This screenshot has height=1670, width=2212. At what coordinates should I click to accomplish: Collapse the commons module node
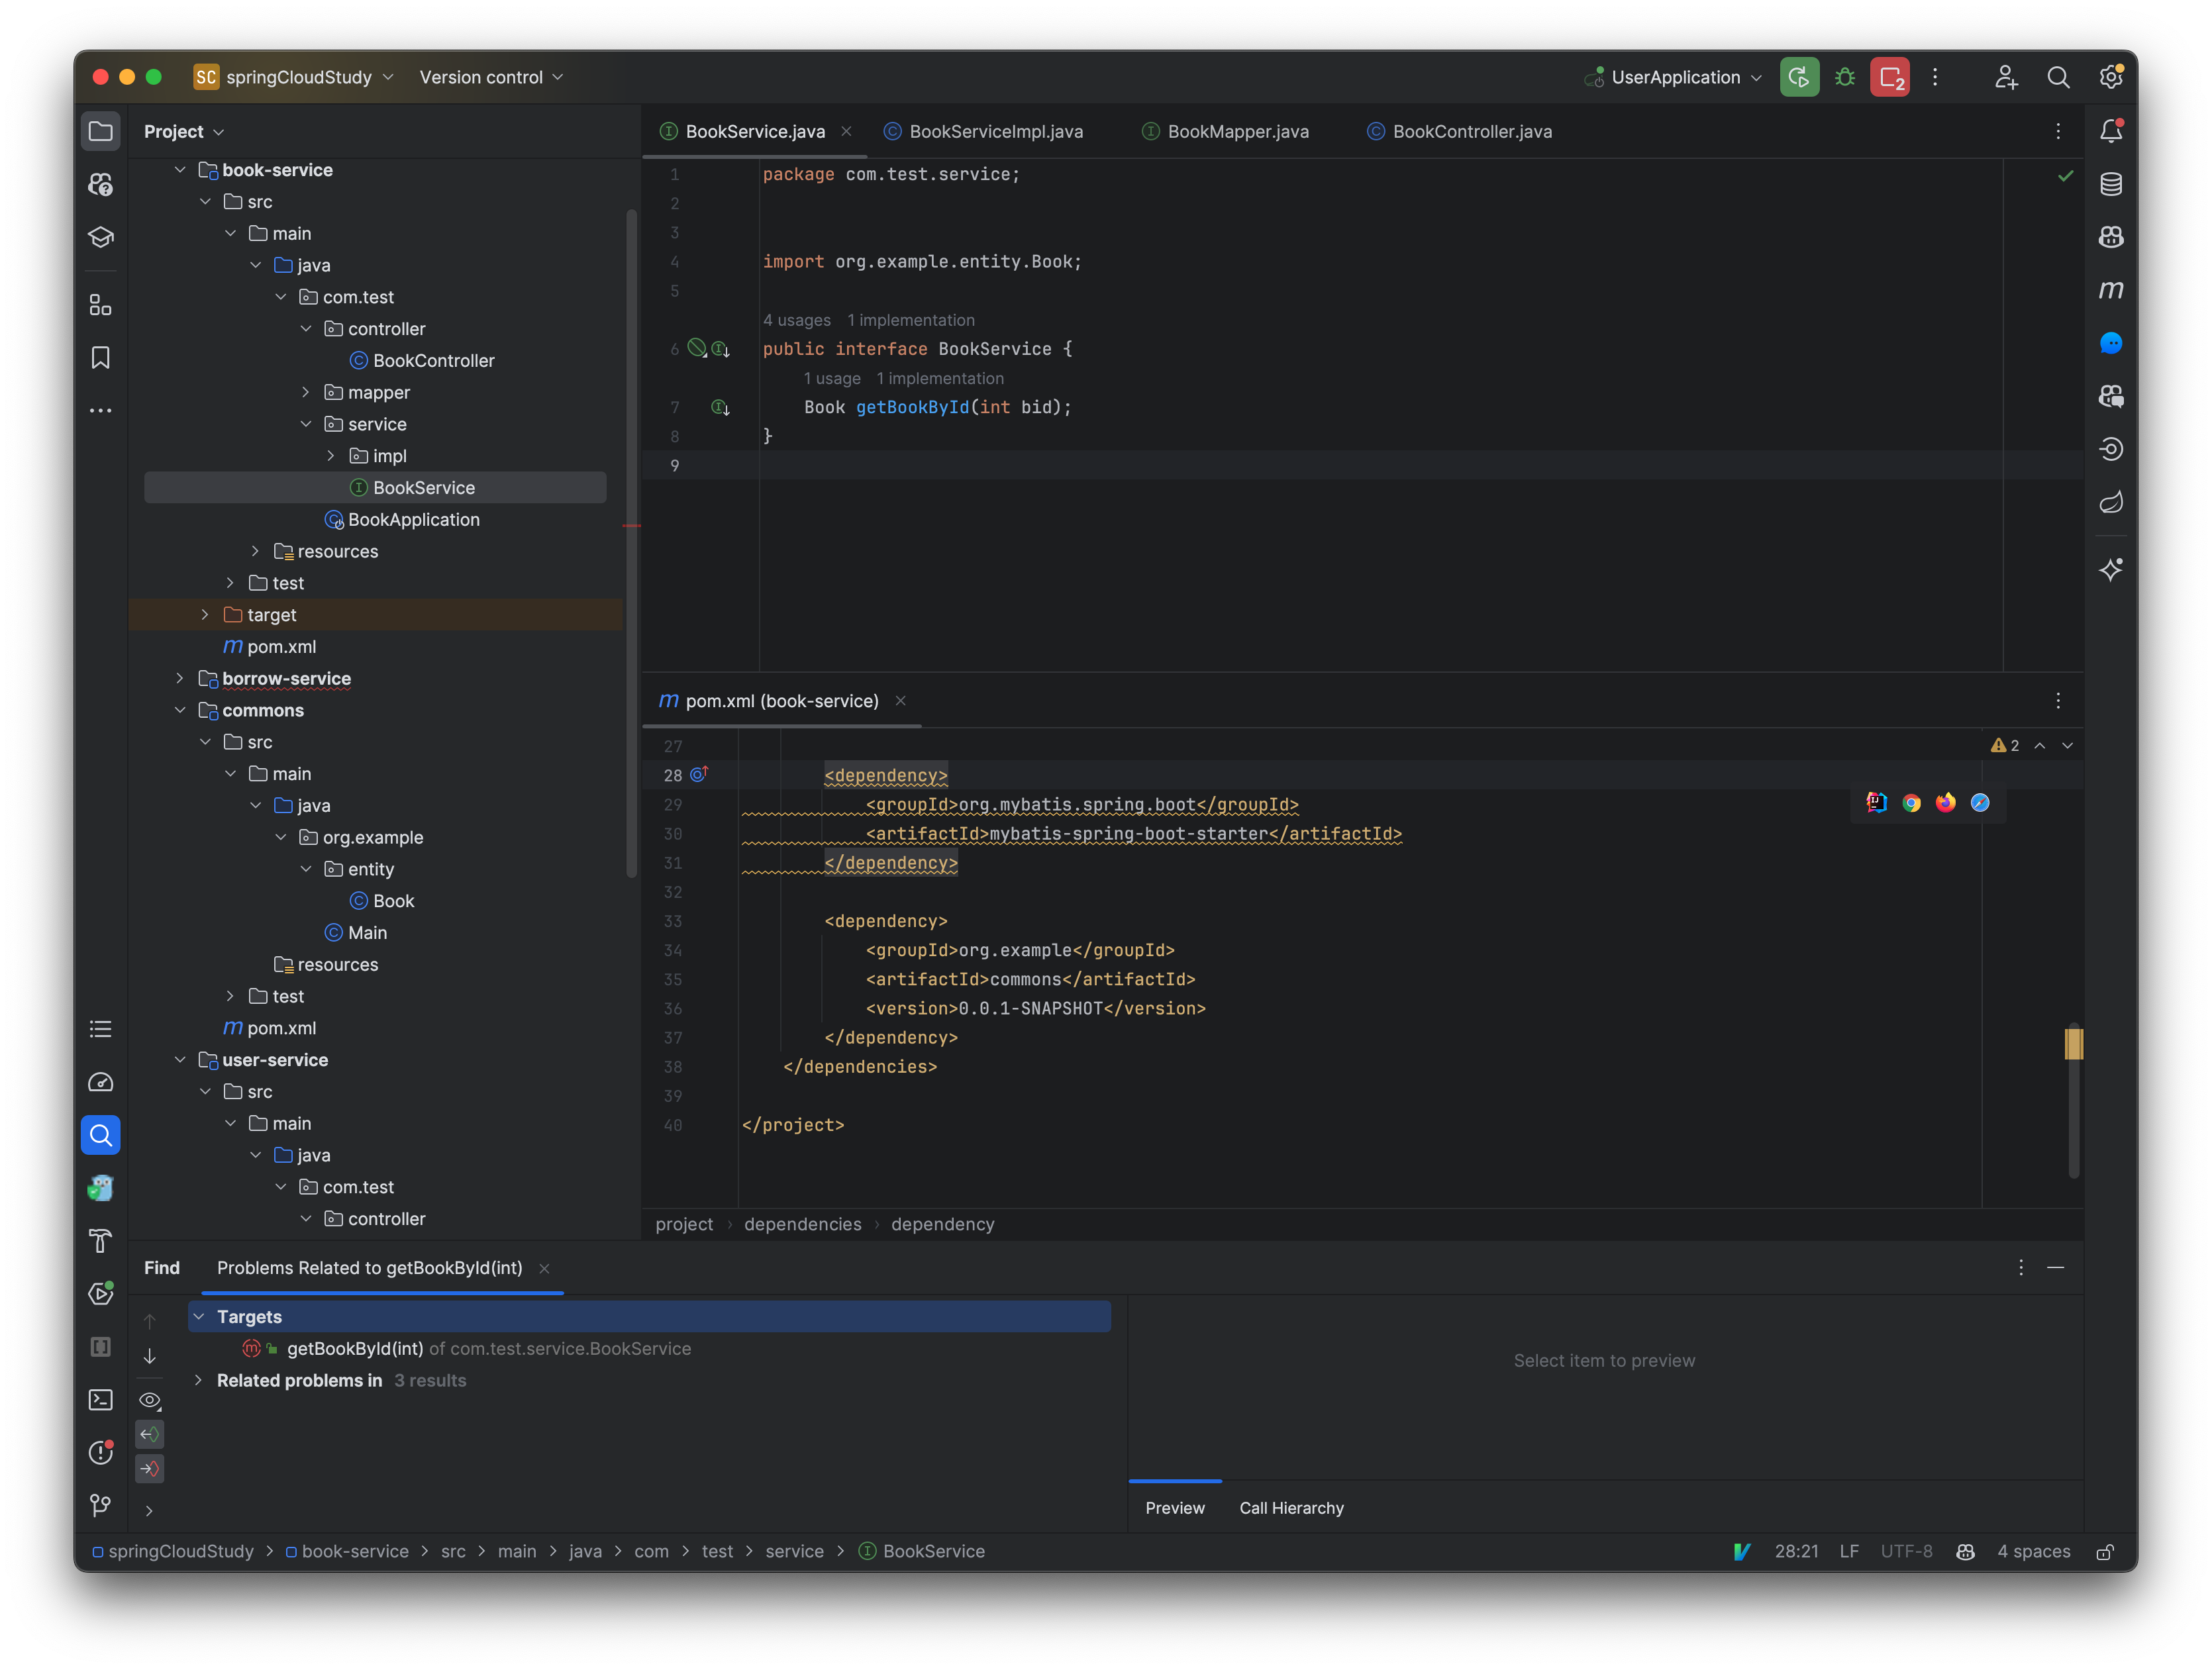[x=181, y=710]
